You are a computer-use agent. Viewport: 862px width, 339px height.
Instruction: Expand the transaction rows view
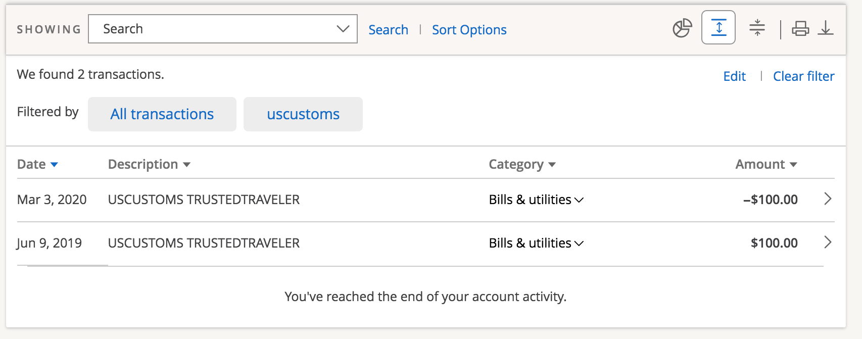point(718,28)
